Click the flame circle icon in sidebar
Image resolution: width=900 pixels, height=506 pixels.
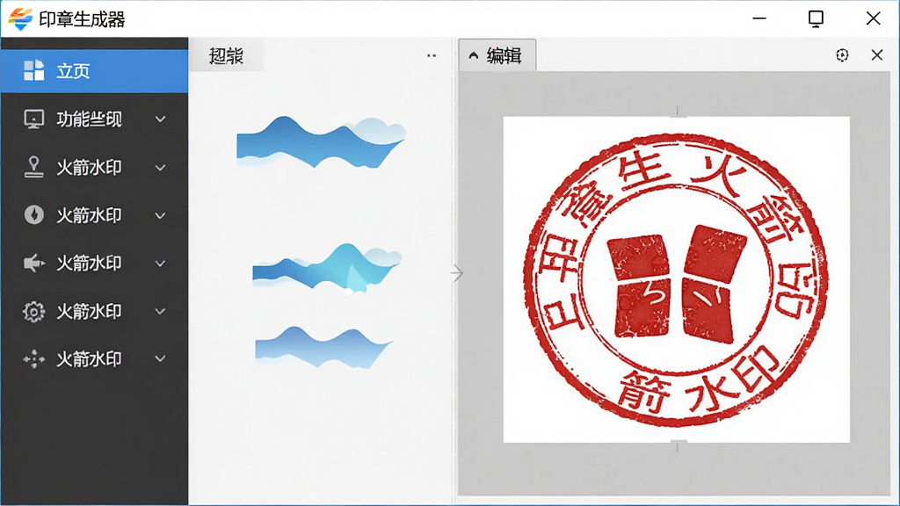(x=34, y=215)
